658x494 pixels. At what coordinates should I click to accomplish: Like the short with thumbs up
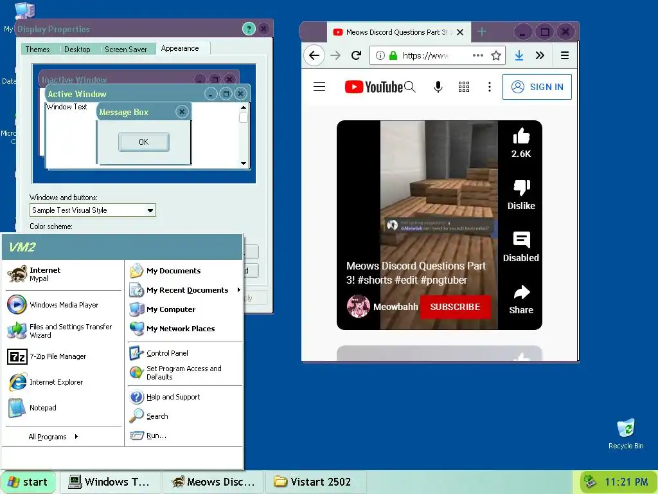pyautogui.click(x=521, y=136)
